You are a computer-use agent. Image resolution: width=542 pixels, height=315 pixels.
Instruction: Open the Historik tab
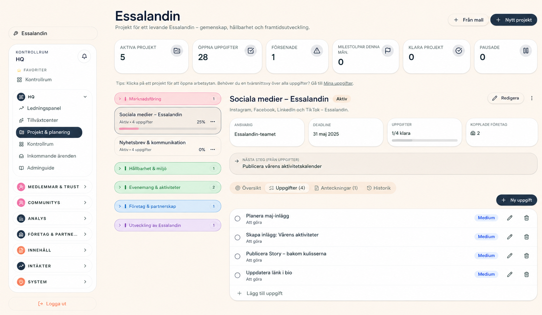379,188
